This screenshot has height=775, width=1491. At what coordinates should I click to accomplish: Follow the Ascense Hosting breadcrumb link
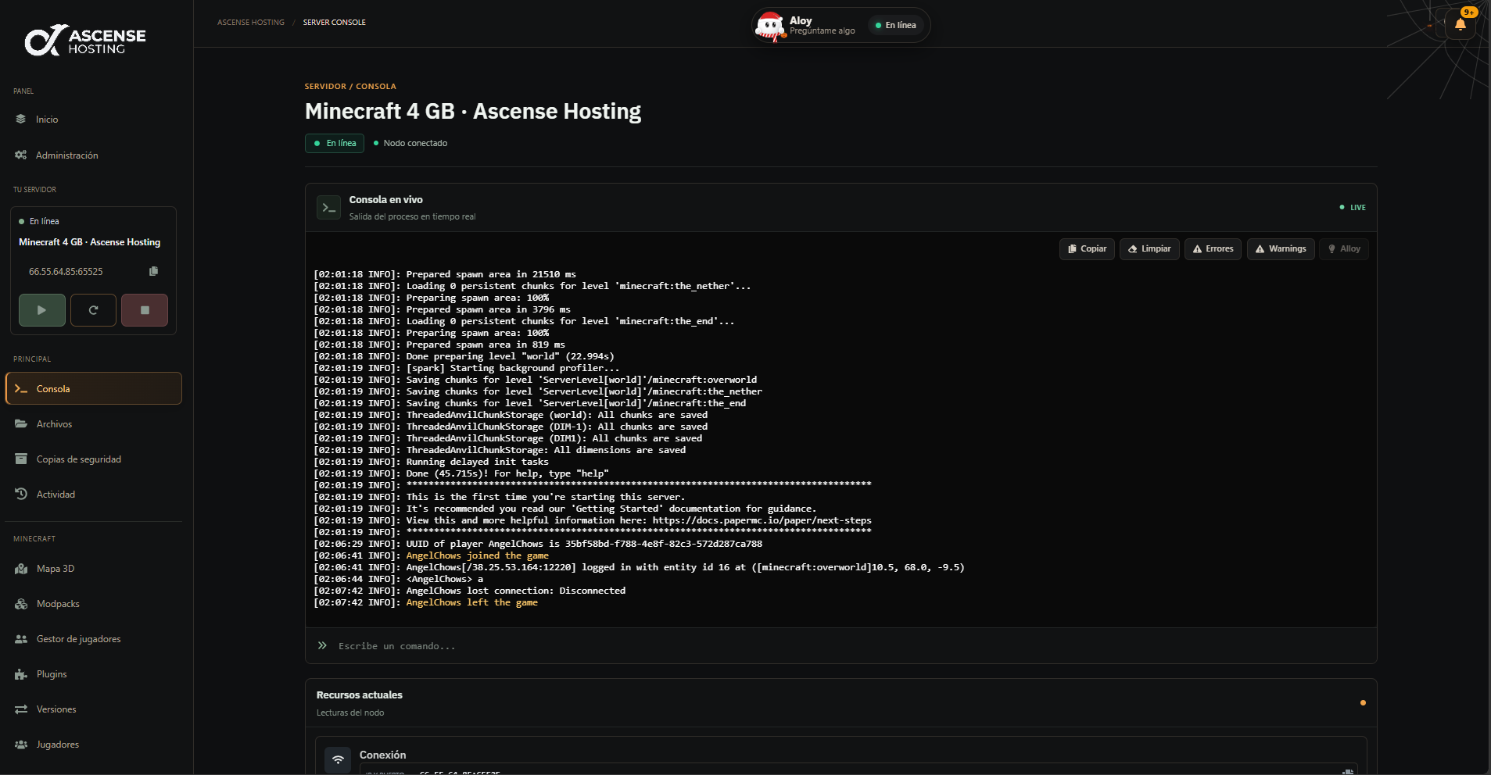(x=251, y=23)
